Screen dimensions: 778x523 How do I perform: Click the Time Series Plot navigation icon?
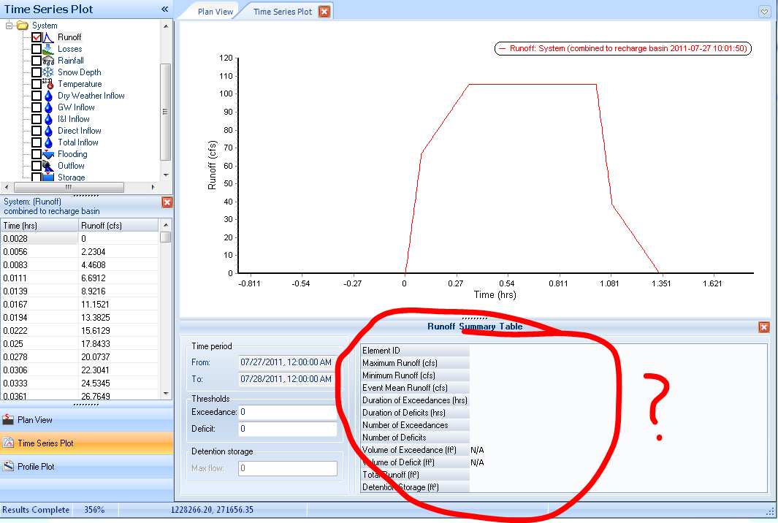pyautogui.click(x=8, y=443)
